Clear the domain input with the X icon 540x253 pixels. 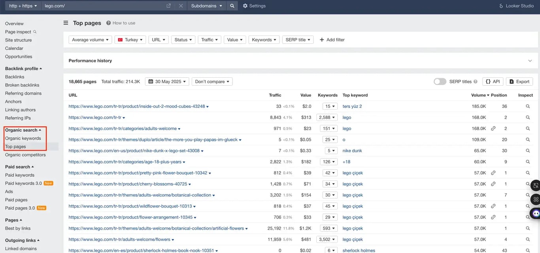pyautogui.click(x=181, y=6)
